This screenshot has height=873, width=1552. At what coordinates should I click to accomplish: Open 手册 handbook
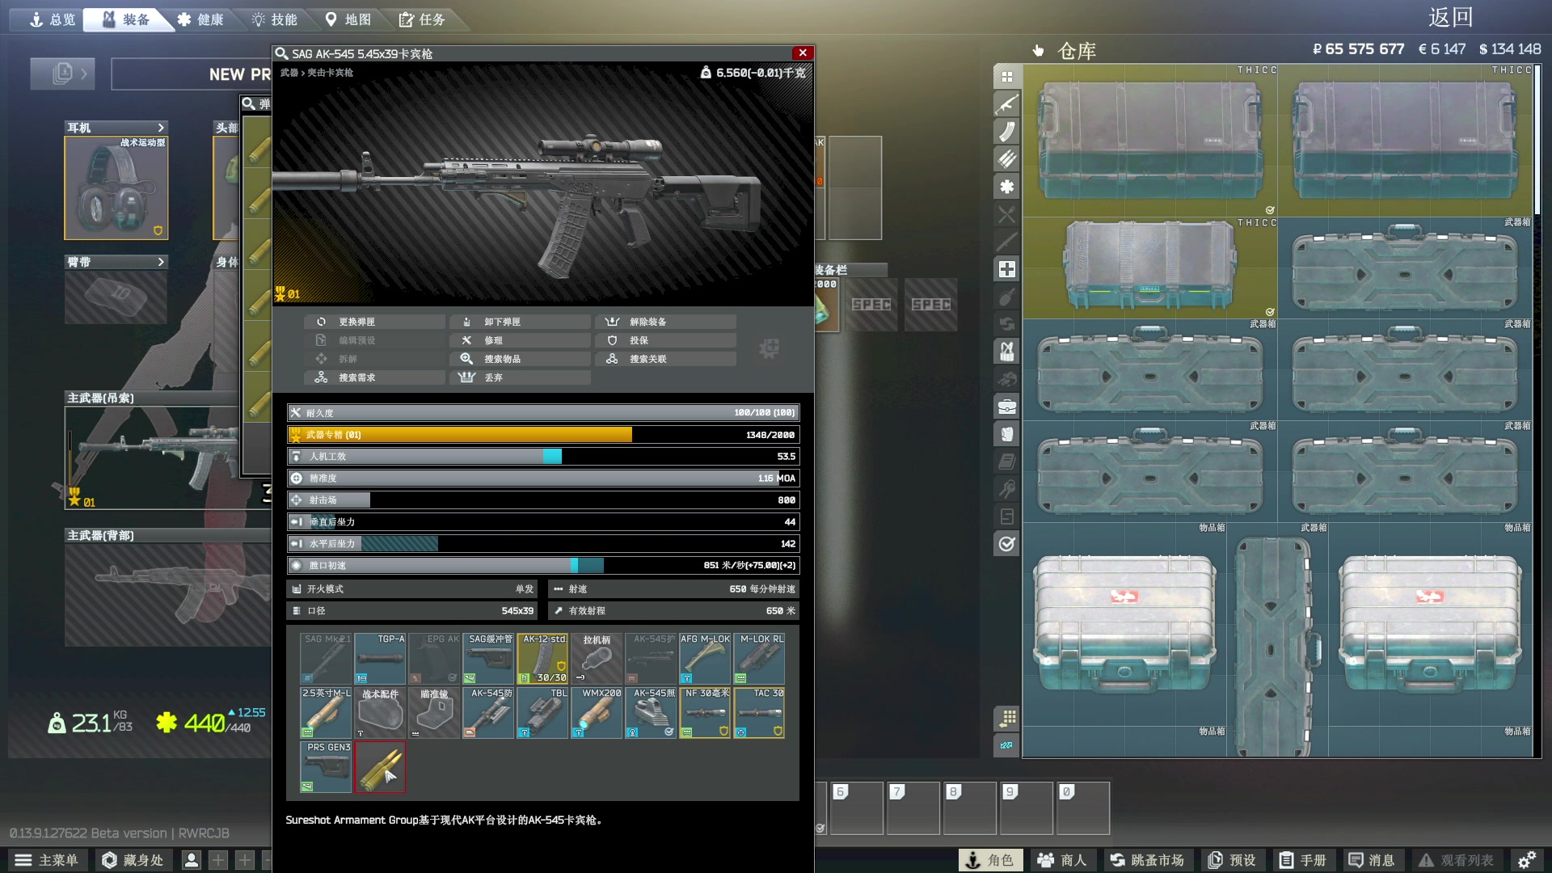1303,860
